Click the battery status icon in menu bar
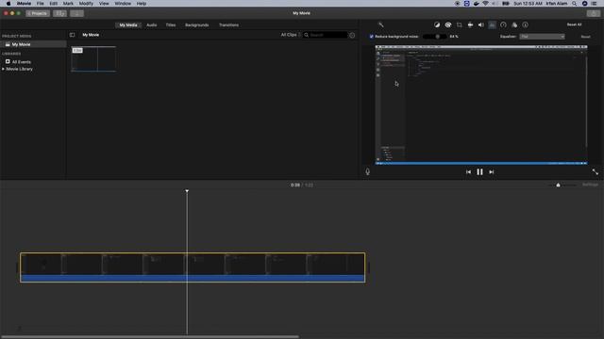This screenshot has width=604, height=339. (x=506, y=4)
